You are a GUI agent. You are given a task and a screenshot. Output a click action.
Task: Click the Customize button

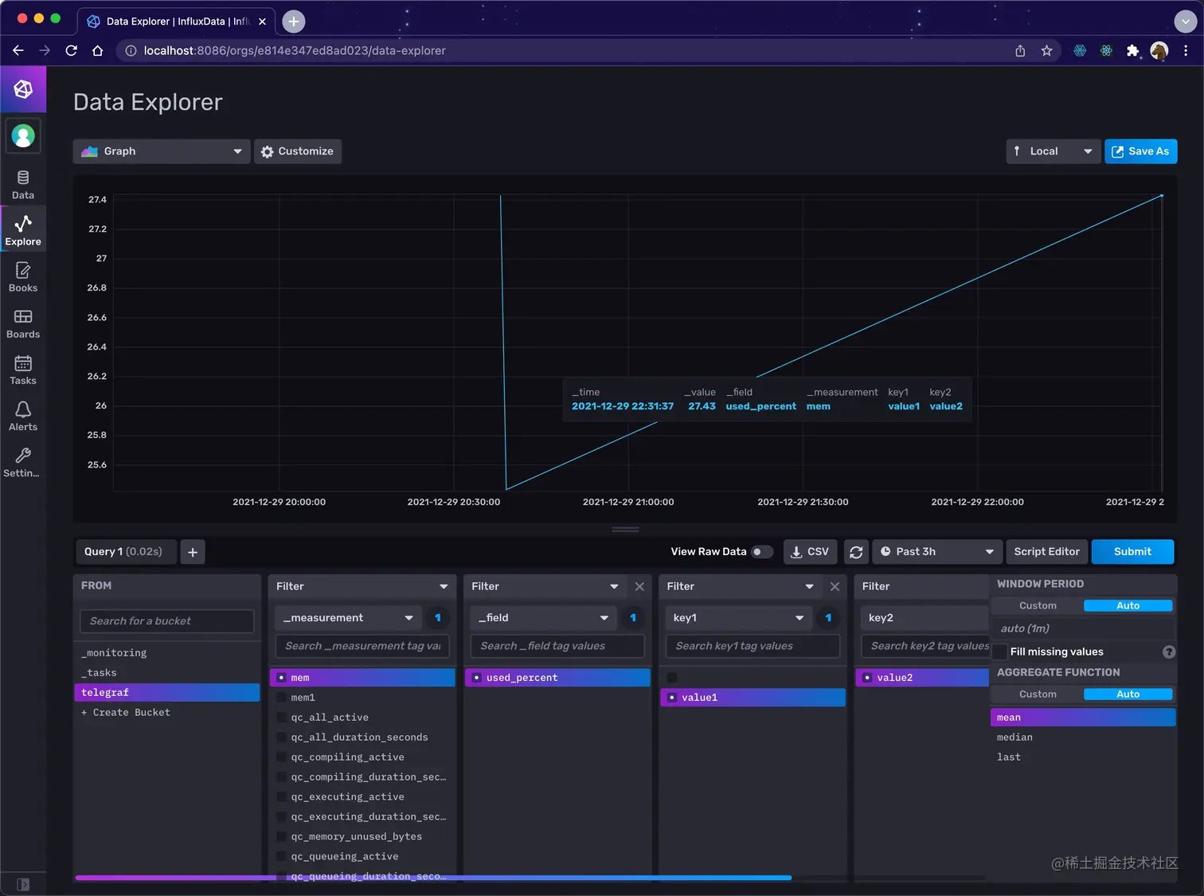[298, 151]
